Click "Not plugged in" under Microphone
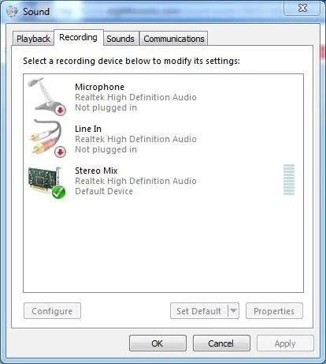Screen dimensions: 326x364 pyautogui.click(x=106, y=107)
